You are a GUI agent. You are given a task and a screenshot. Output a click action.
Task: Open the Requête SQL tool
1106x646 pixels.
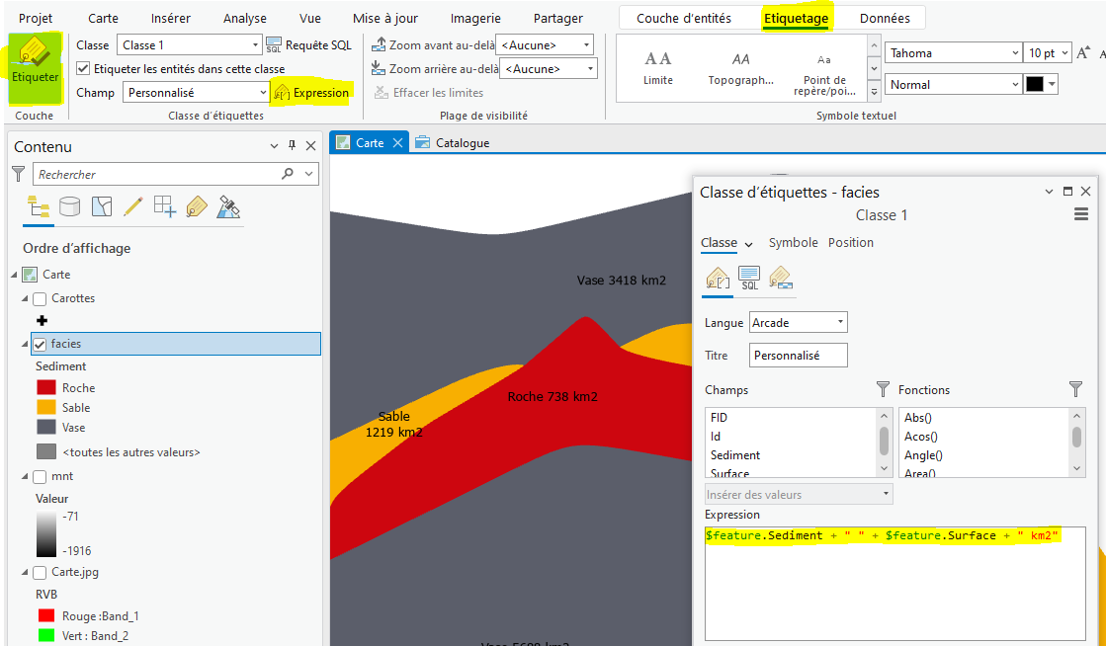pos(309,45)
